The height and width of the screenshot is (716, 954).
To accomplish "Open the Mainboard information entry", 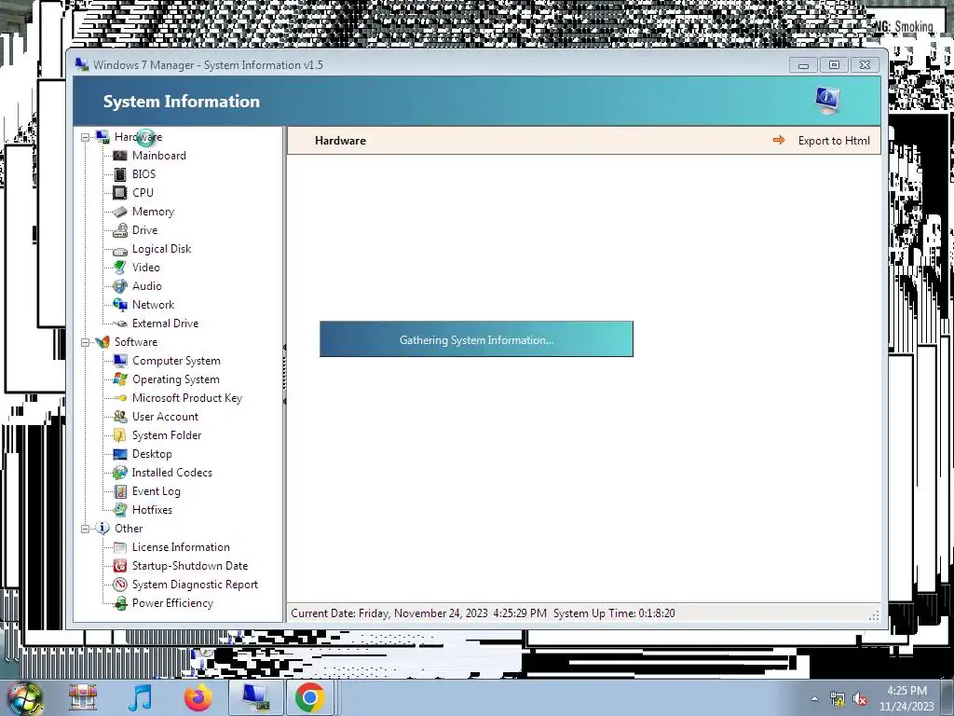I will [x=158, y=156].
